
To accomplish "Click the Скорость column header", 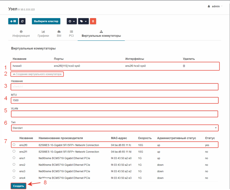I will coord(145,138).
